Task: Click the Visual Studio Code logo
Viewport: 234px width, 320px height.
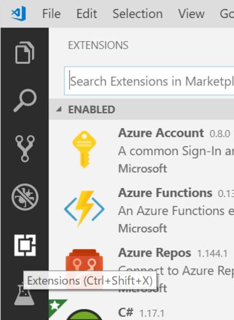Action: pos(18,13)
